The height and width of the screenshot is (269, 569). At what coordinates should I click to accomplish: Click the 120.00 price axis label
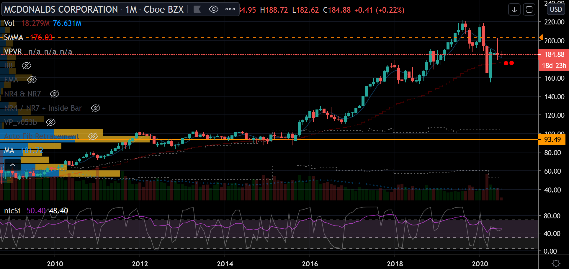(x=554, y=115)
